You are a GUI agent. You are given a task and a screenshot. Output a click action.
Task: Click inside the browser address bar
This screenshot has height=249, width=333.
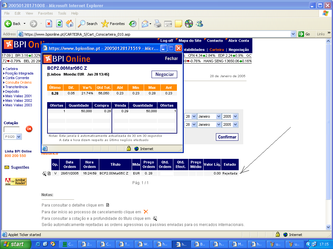130,34
